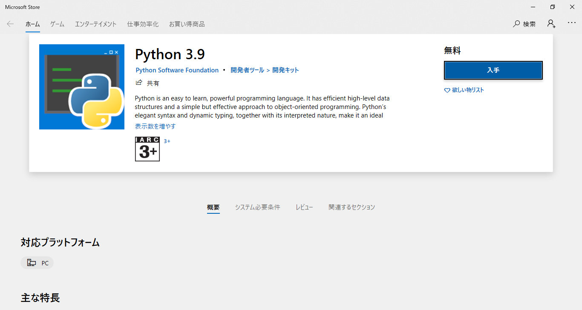Click the Python description paragraph
Viewport: 582px width, 310px height.
click(262, 107)
